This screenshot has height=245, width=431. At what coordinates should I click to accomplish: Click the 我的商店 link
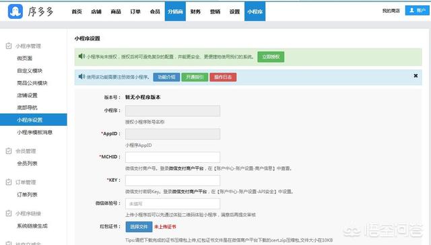coord(391,11)
